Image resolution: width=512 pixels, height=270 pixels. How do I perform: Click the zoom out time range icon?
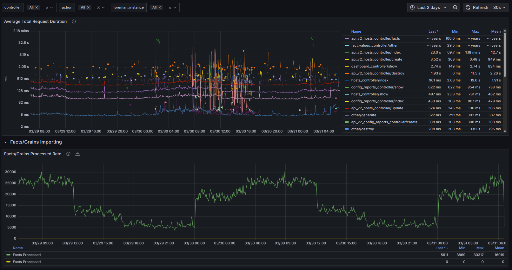(x=455, y=8)
